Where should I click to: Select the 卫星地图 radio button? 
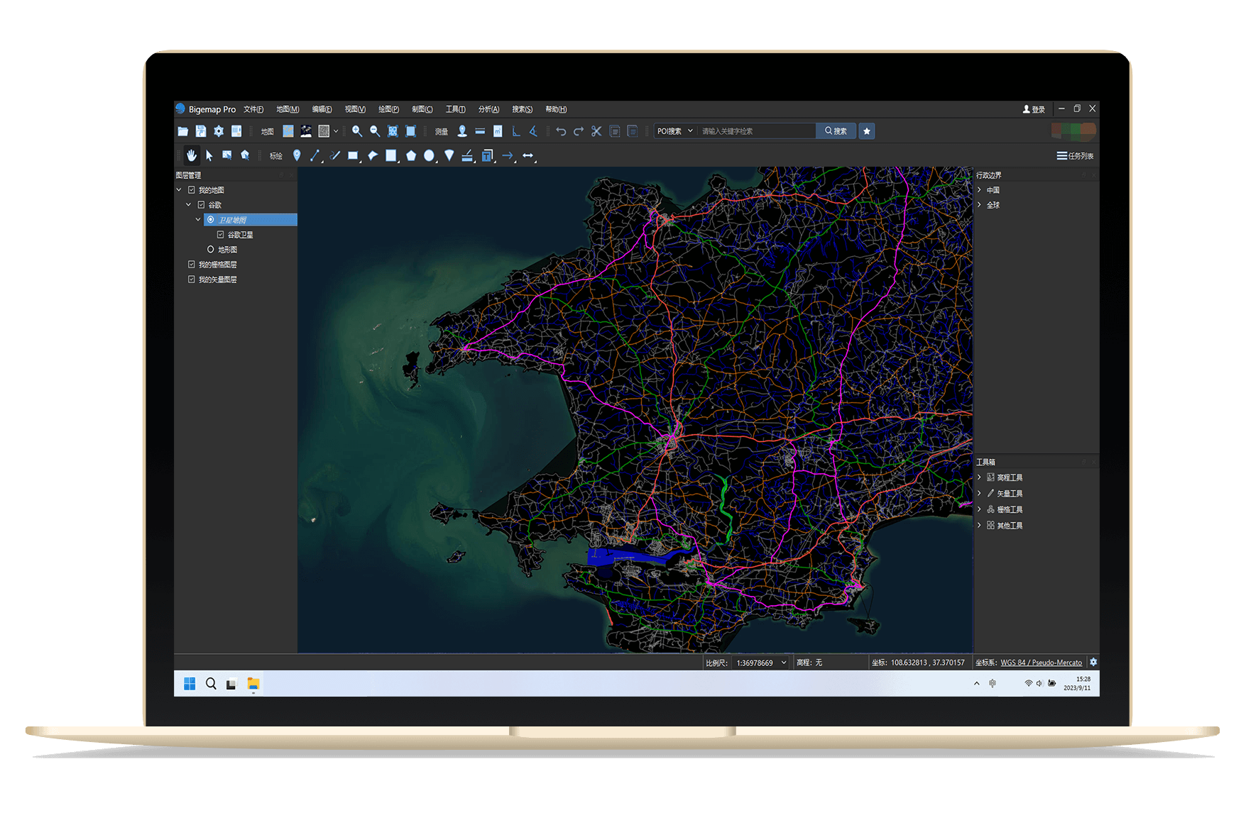211,220
